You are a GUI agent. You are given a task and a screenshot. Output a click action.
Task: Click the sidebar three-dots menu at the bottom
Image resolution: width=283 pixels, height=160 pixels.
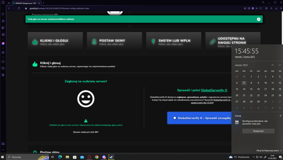point(3,150)
